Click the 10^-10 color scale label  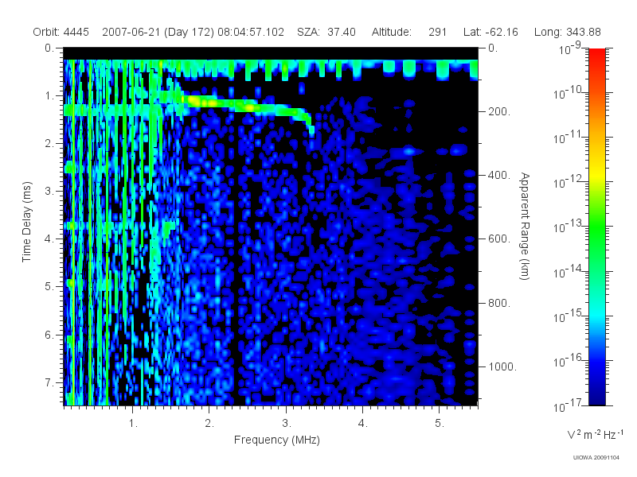(x=569, y=92)
